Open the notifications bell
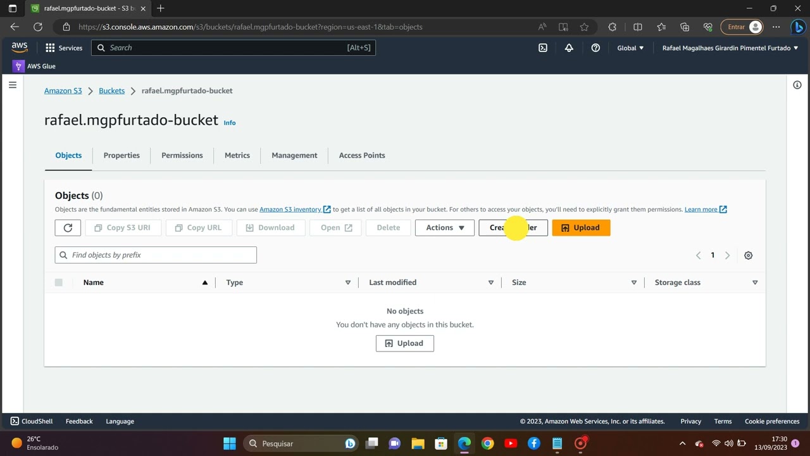 tap(569, 47)
